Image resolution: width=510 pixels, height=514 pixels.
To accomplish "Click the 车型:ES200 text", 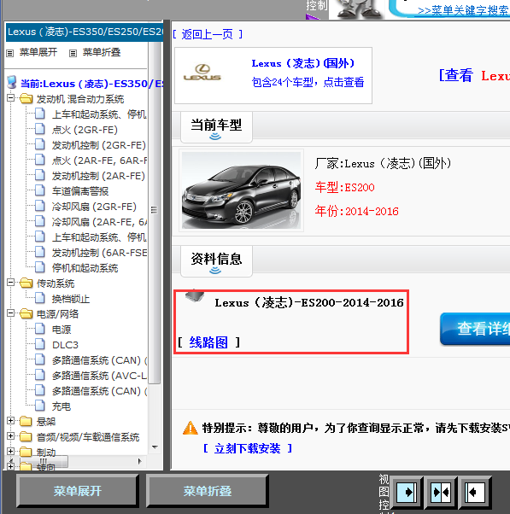I will [x=345, y=187].
